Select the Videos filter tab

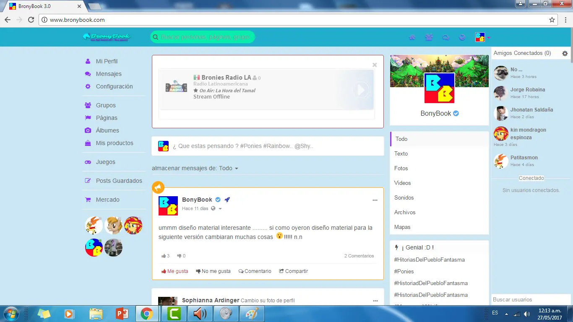point(440,183)
